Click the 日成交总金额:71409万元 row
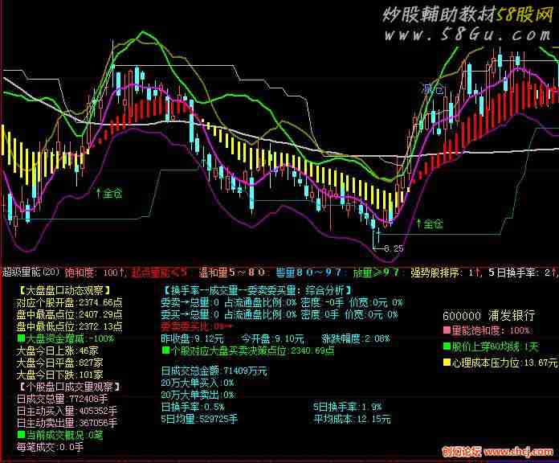 coord(214,371)
